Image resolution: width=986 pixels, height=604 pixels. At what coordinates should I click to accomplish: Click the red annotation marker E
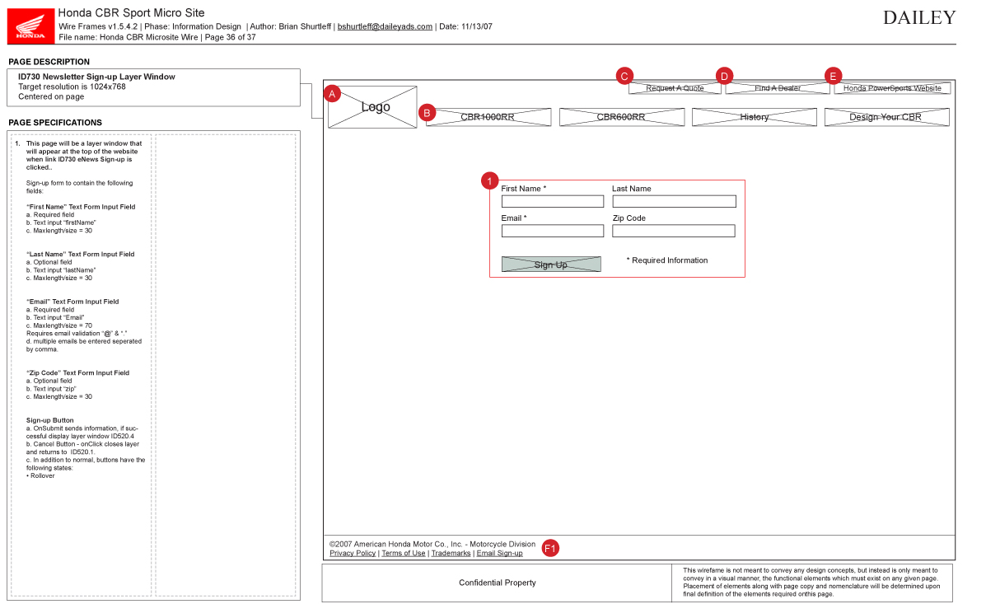[x=833, y=76]
